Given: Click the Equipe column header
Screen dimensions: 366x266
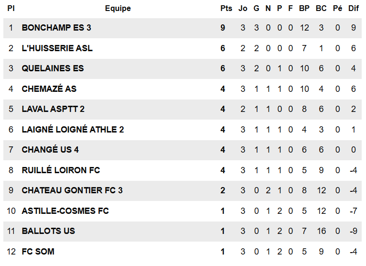Looking at the screenshot, I should pos(118,8).
